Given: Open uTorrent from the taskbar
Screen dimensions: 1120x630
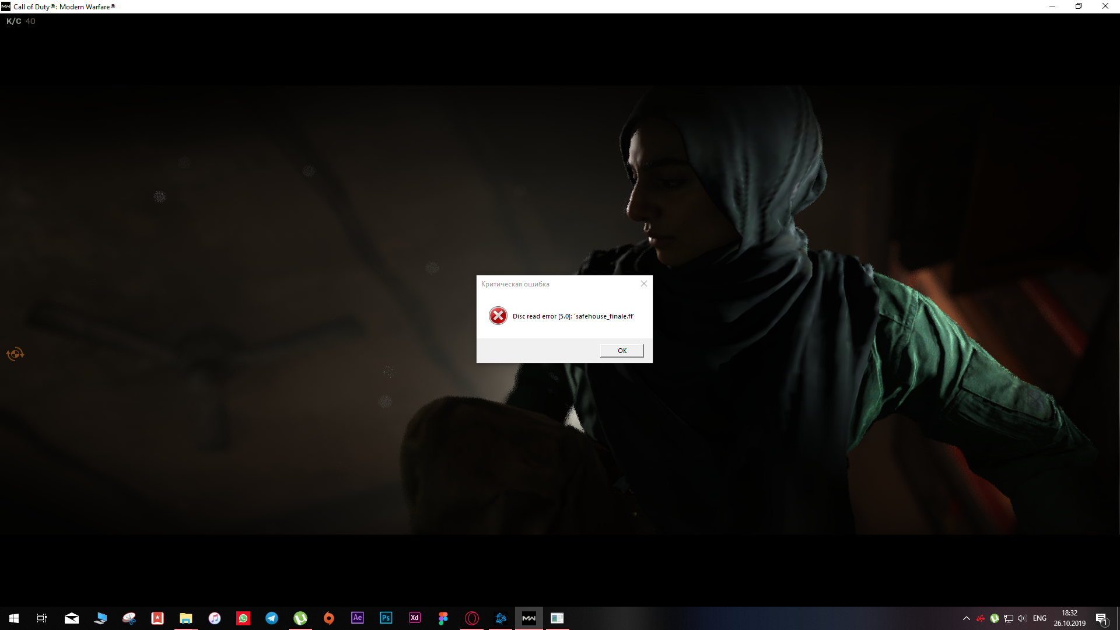Looking at the screenshot, I should point(300,618).
